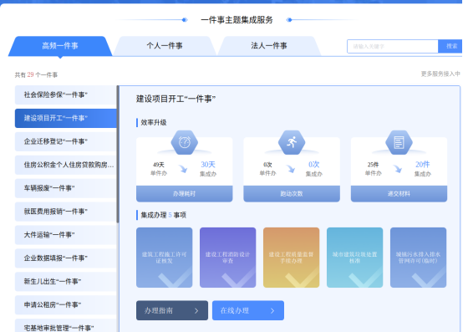Open the 城市建筑垃圾处置核准 card
This screenshot has height=332, width=463.
(354, 258)
